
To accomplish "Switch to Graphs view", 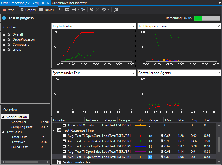I will (x=28, y=10).
